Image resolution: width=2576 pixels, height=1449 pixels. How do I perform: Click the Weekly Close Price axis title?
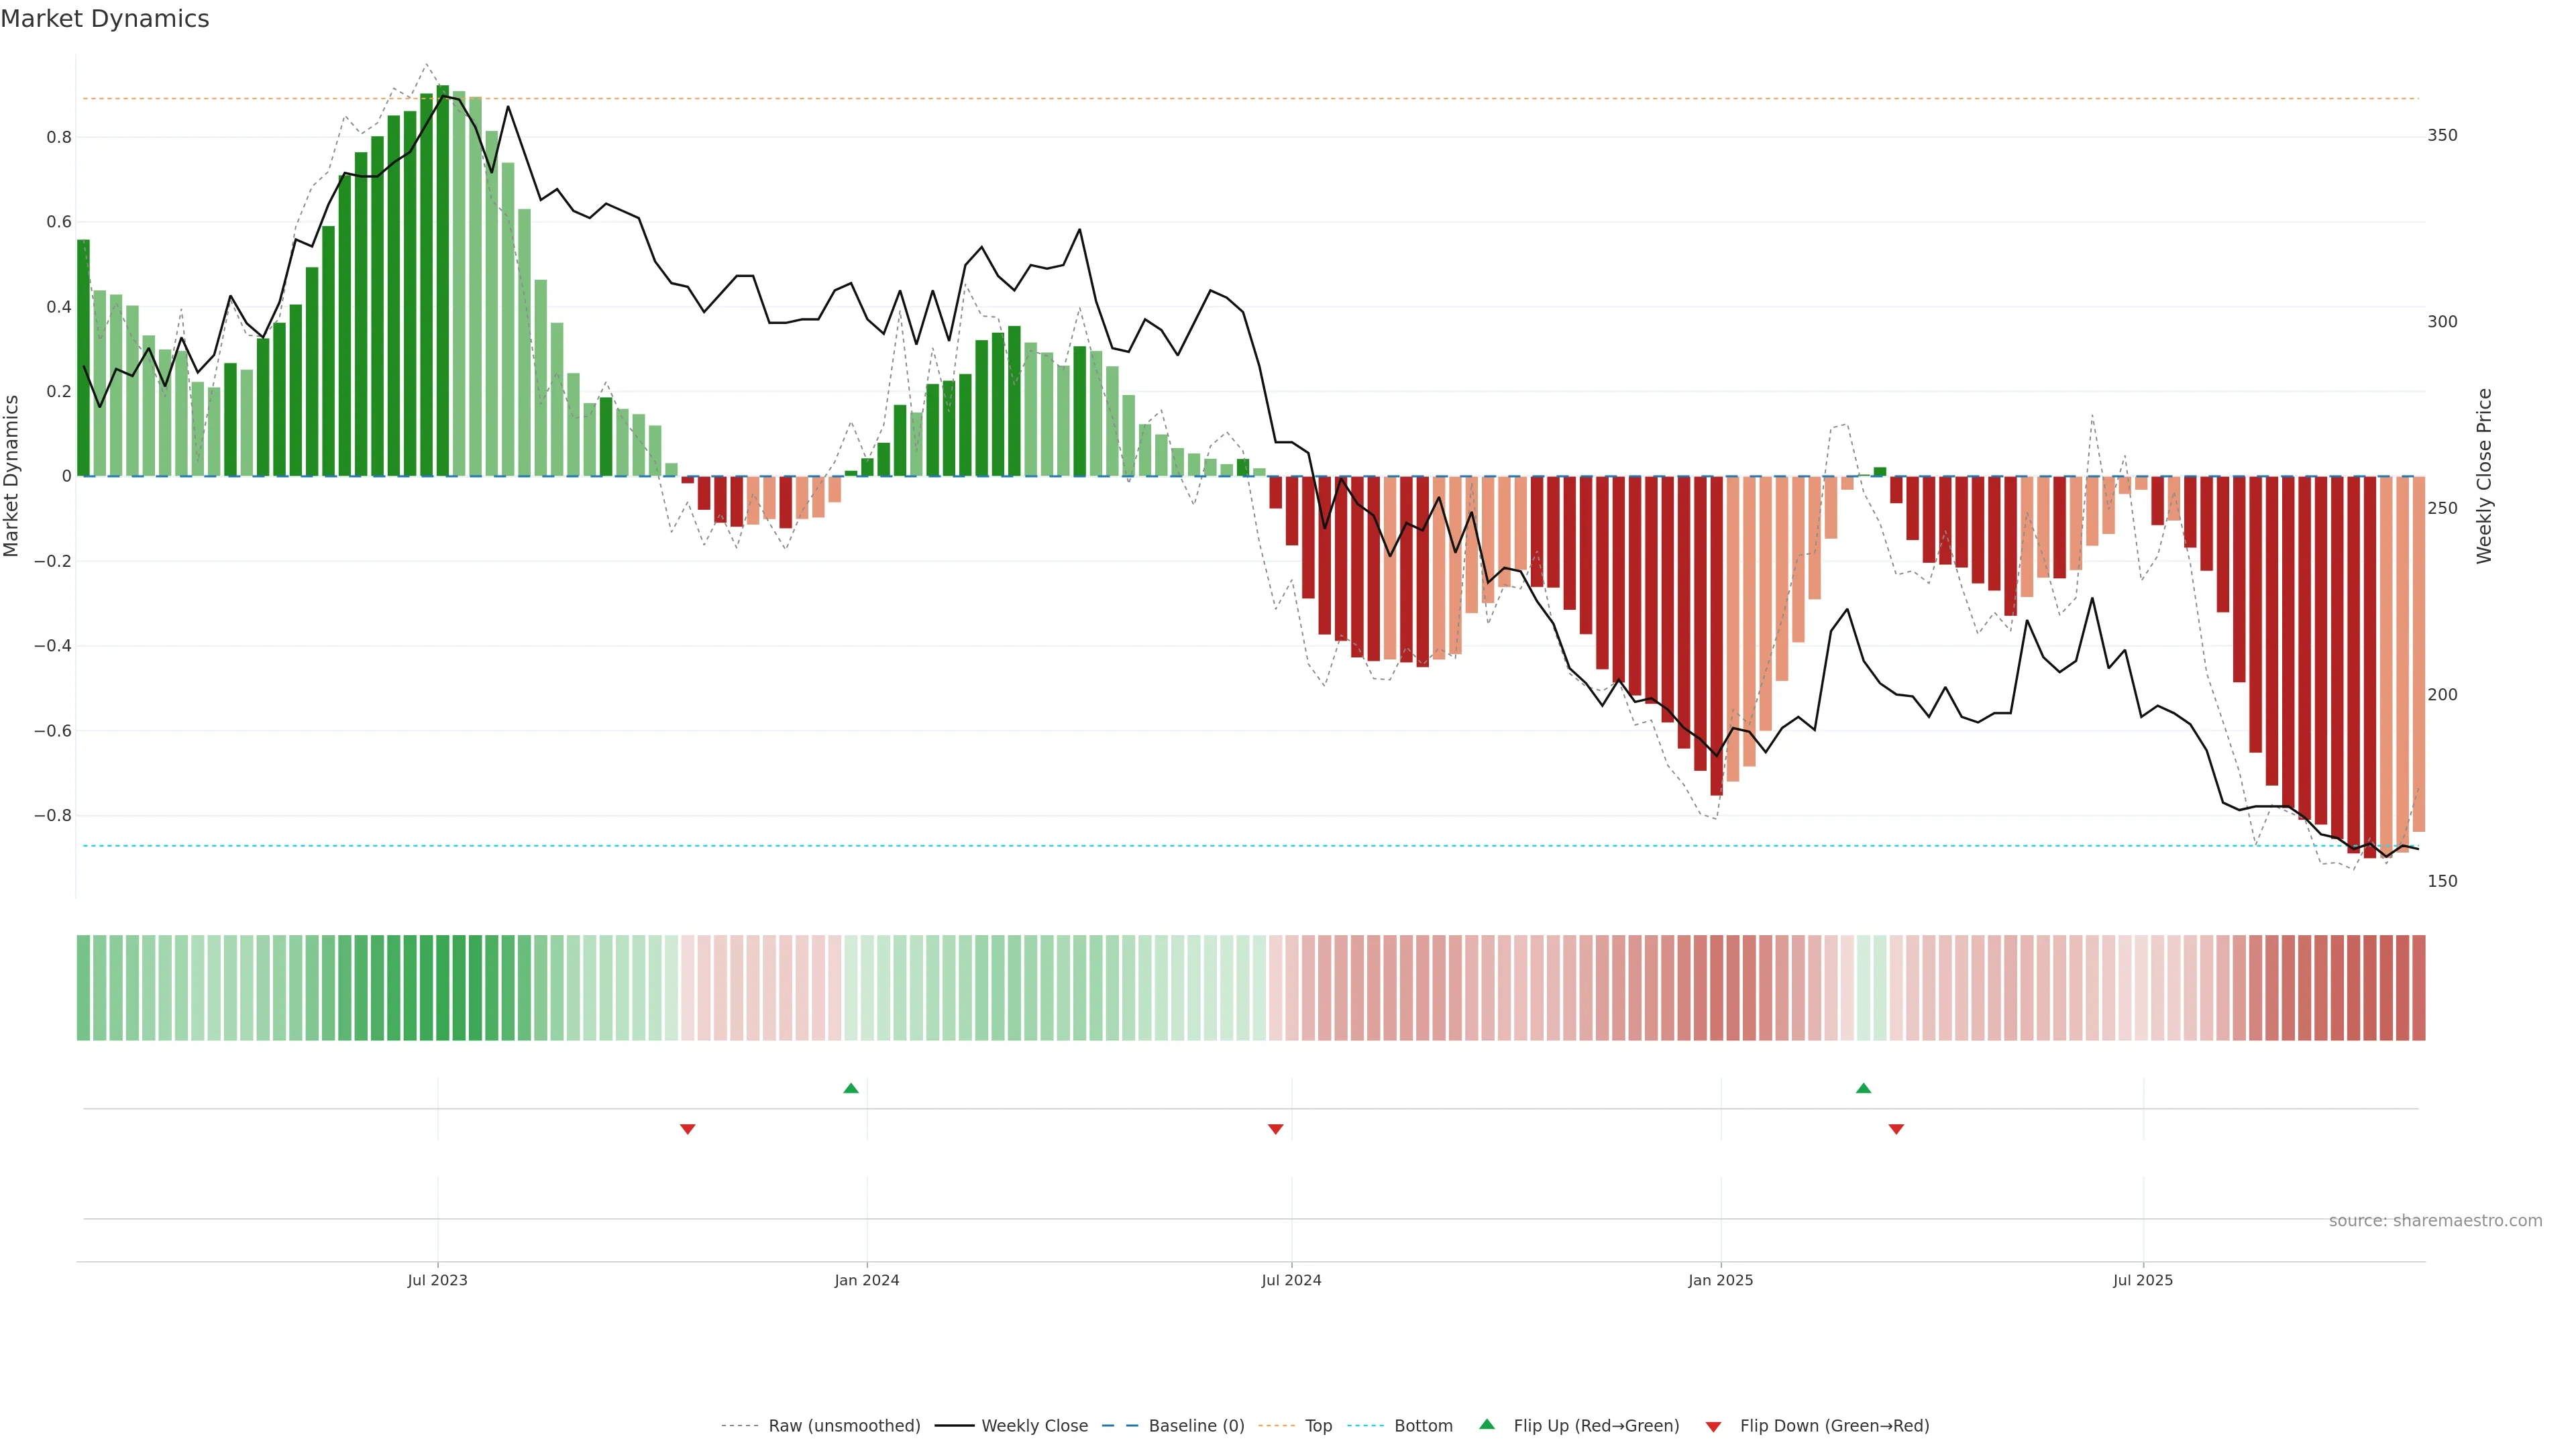2484,476
